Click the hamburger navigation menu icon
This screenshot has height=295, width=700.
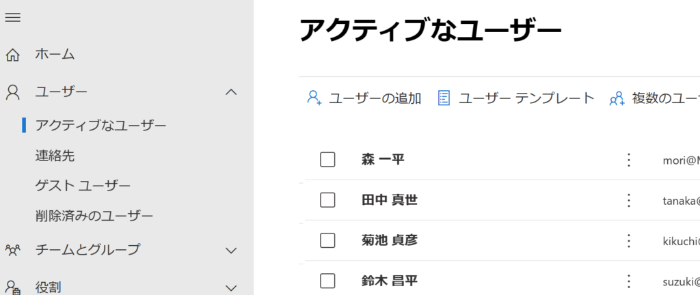pos(12,18)
